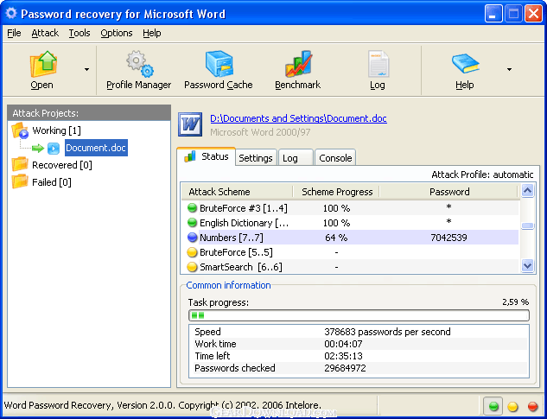Click the blue play icon beside Document.doc
The height and width of the screenshot is (419, 547).
pyautogui.click(x=54, y=149)
